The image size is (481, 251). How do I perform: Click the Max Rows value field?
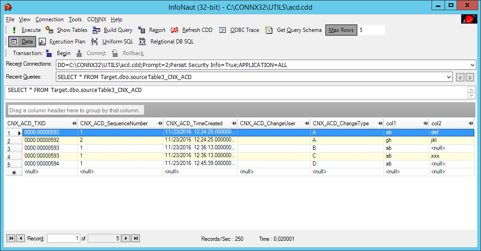pyautogui.click(x=371, y=30)
